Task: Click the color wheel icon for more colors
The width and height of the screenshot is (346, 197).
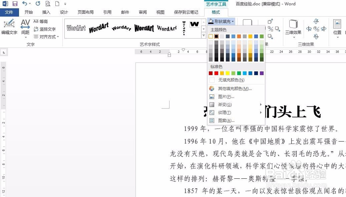Action: pos(212,89)
